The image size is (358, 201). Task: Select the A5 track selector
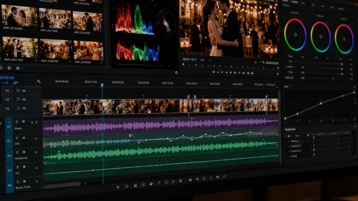9,185
